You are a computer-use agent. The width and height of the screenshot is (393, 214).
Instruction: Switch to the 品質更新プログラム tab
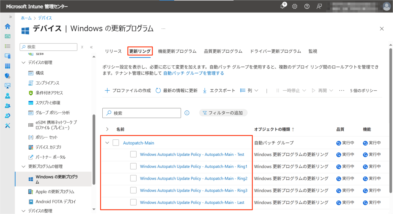coord(223,51)
